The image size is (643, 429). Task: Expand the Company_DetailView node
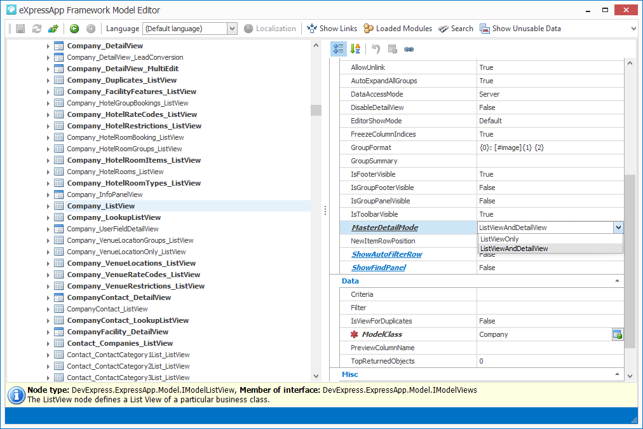(48, 46)
